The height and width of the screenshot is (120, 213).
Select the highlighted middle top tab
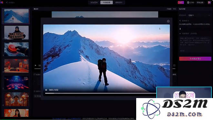[x=107, y=3]
